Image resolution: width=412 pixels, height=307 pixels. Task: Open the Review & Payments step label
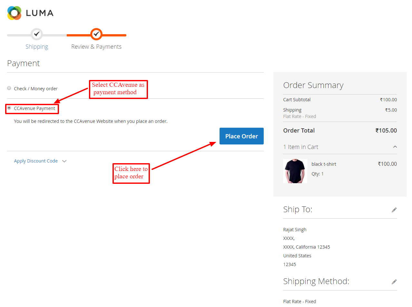coord(96,47)
